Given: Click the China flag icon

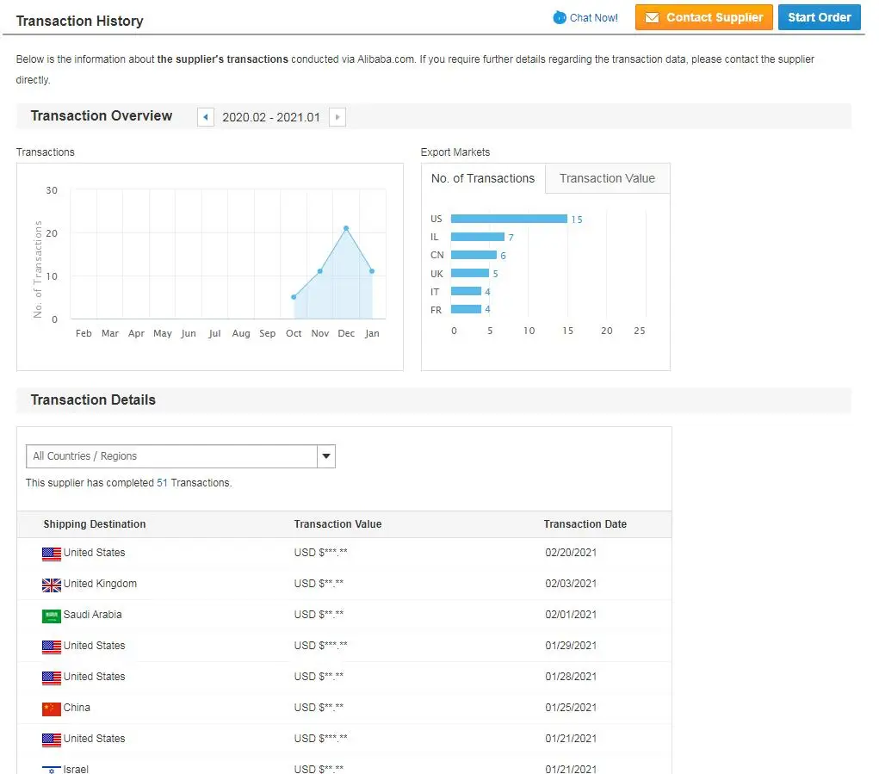Looking at the screenshot, I should (52, 709).
